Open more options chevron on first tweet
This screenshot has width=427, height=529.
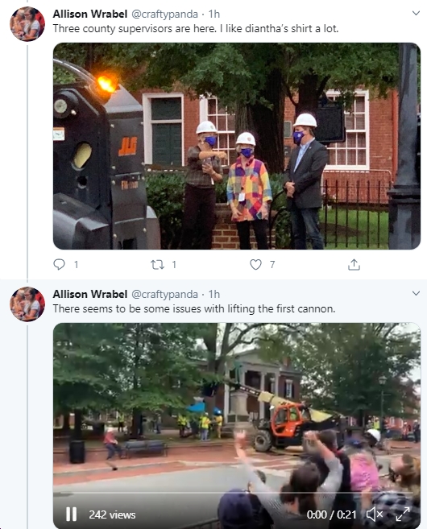tap(416, 13)
